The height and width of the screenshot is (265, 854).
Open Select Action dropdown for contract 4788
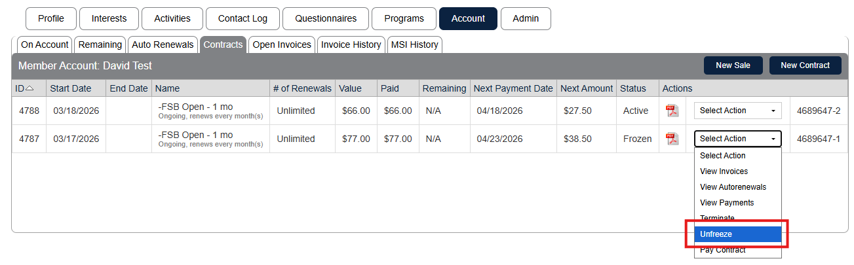[x=737, y=111]
